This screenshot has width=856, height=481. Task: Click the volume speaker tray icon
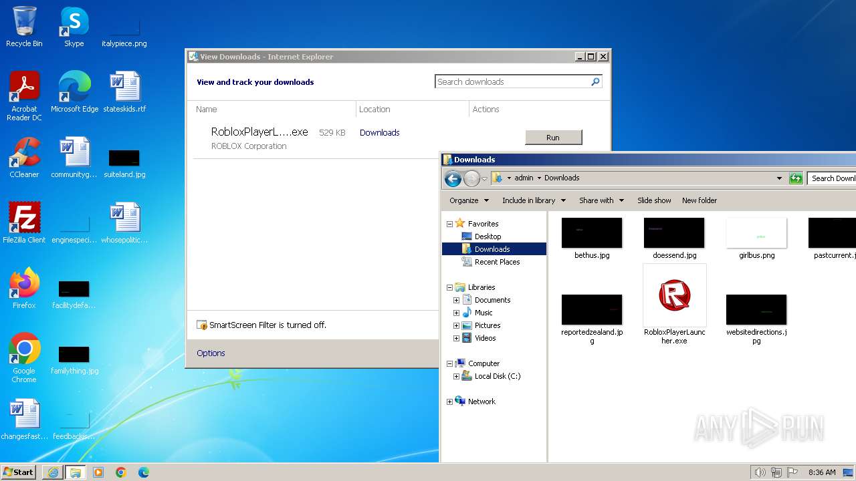(x=760, y=472)
